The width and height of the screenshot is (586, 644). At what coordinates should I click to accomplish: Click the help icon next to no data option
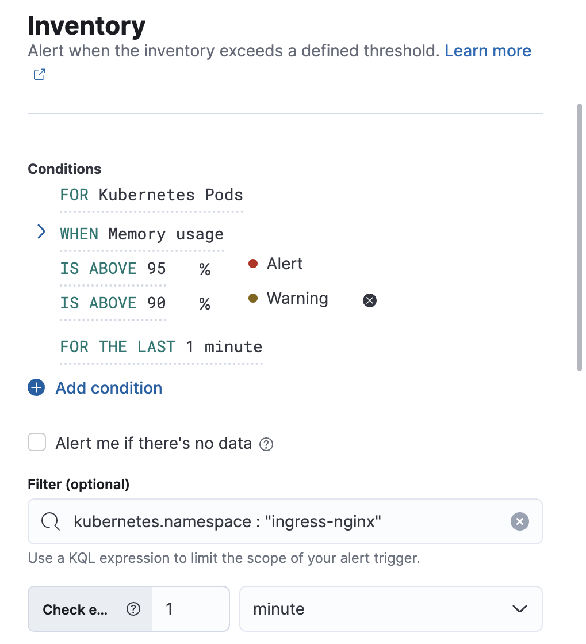(267, 444)
